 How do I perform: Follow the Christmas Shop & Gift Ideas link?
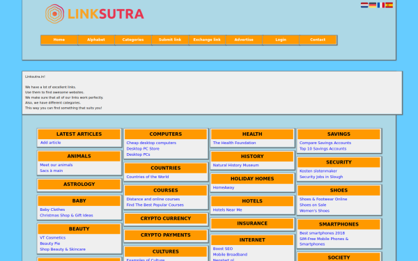point(66,216)
